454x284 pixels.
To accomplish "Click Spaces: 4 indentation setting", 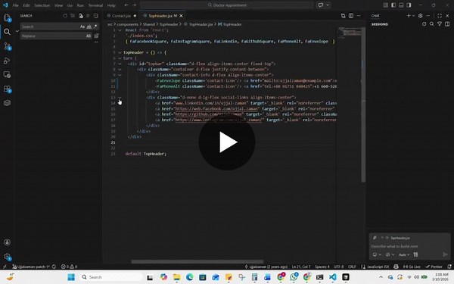I will (x=322, y=267).
